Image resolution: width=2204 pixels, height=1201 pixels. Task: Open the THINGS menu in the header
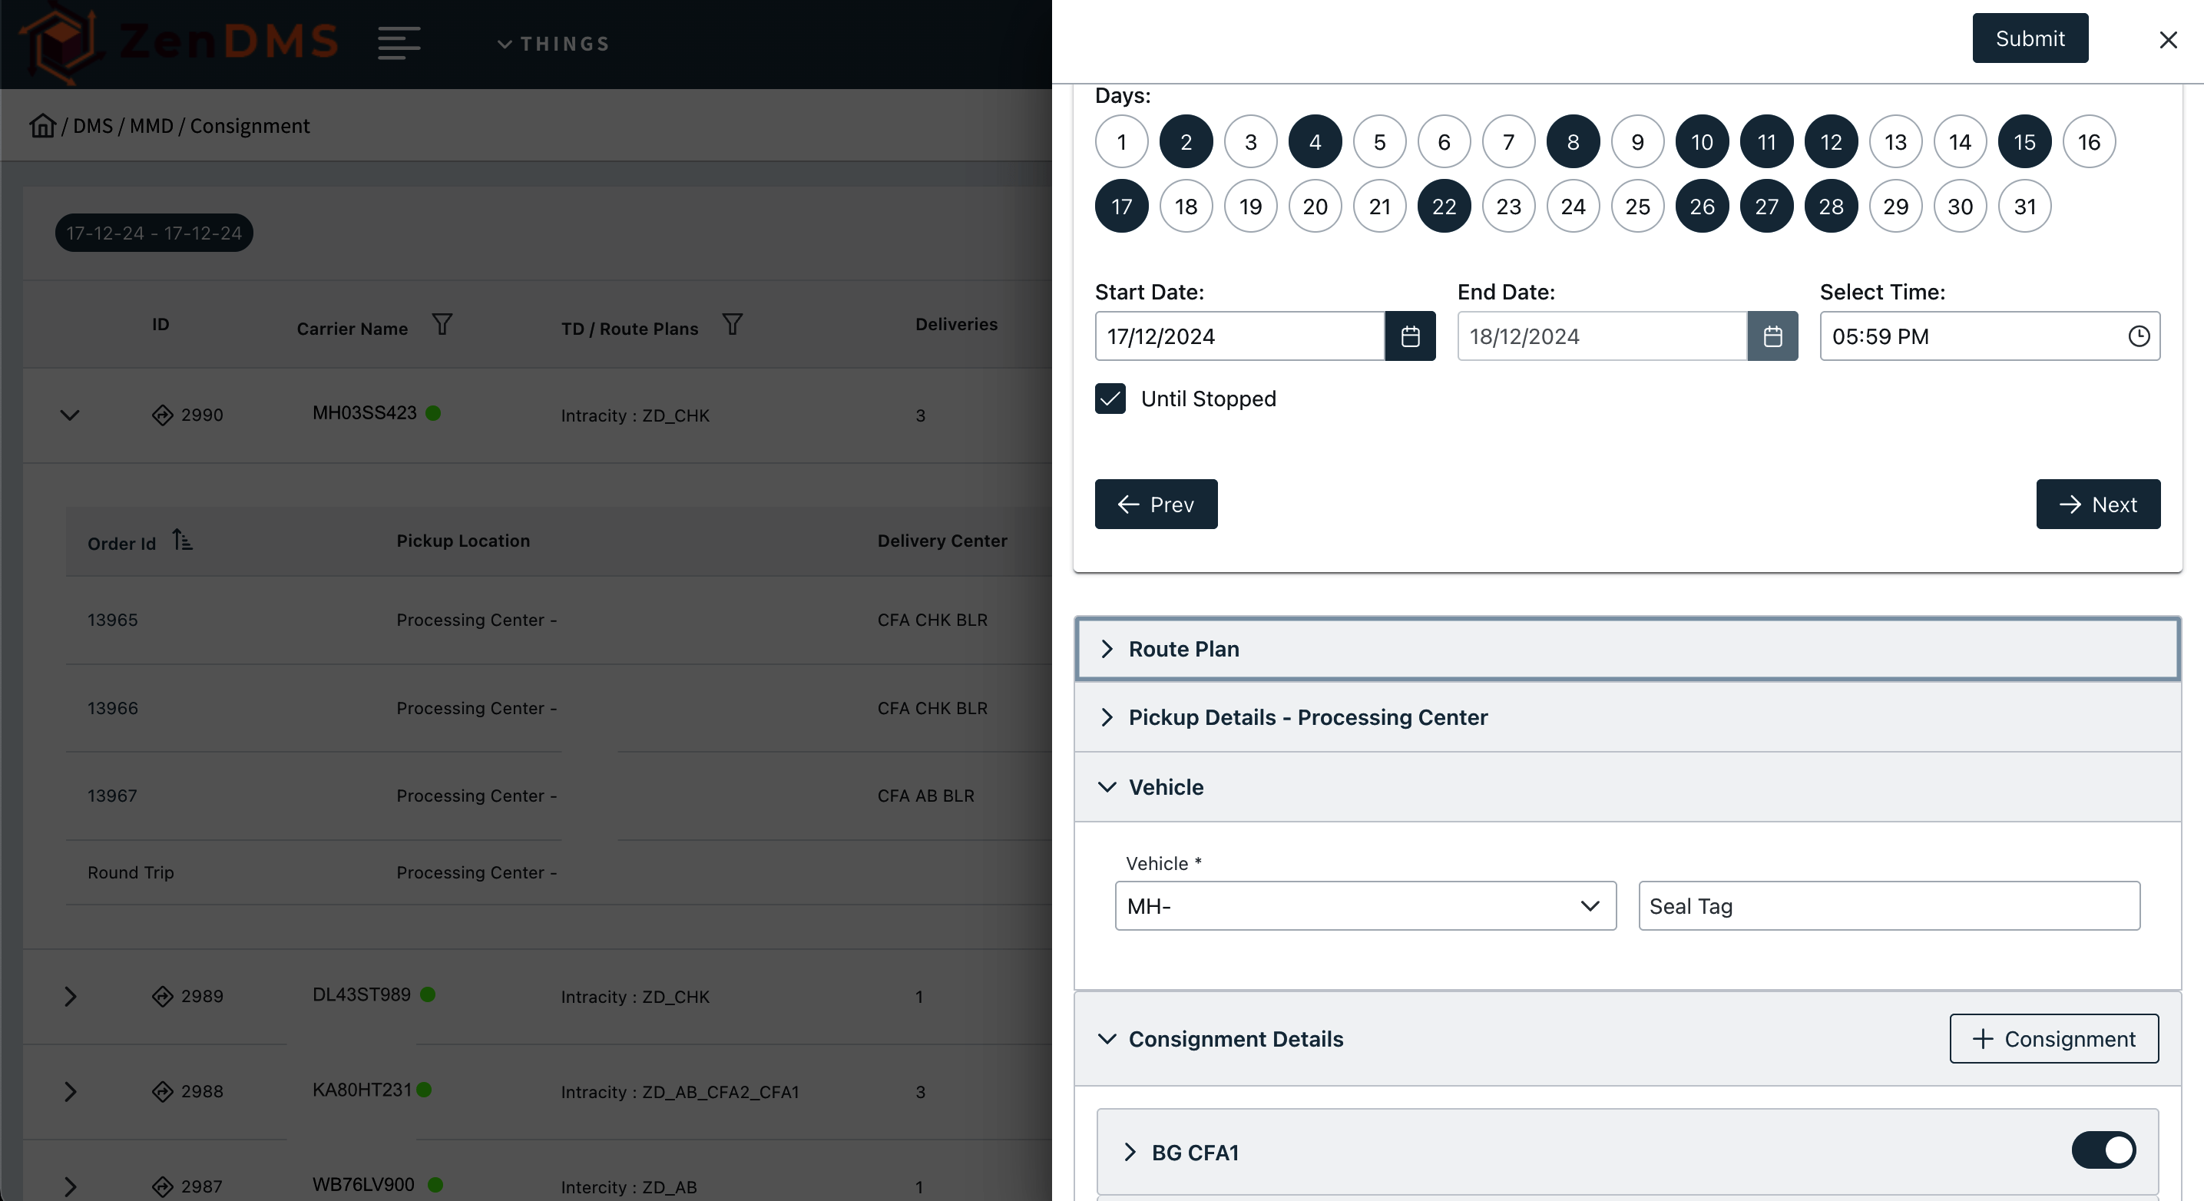pyautogui.click(x=554, y=44)
